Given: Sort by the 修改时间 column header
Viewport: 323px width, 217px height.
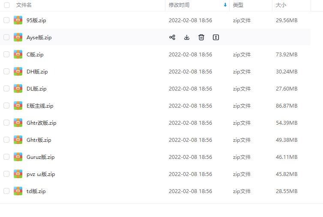Looking at the screenshot, I should pyautogui.click(x=179, y=5).
